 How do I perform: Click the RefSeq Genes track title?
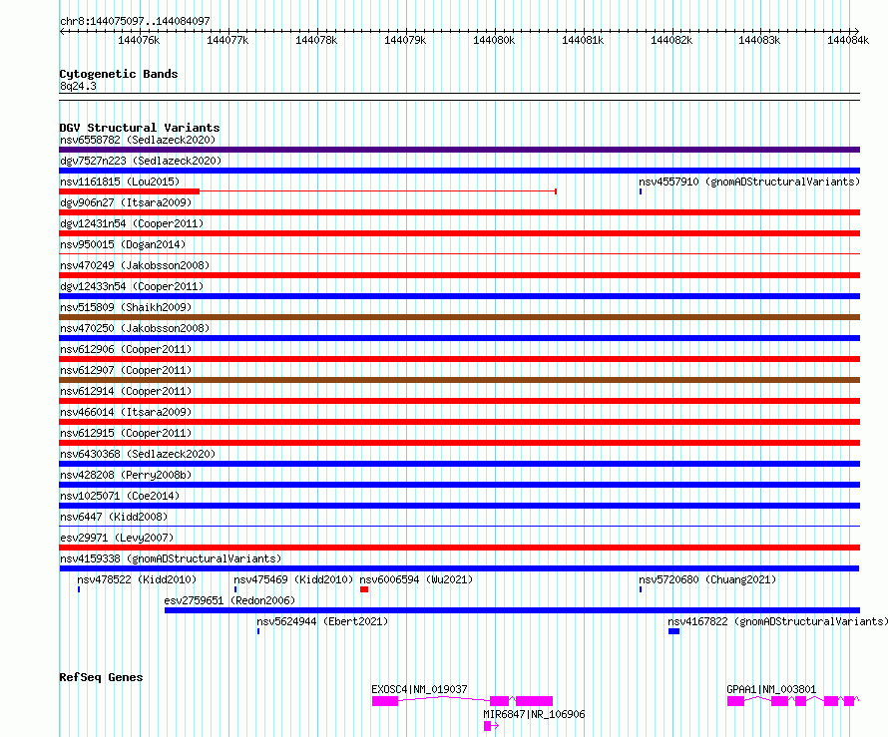click(x=101, y=677)
